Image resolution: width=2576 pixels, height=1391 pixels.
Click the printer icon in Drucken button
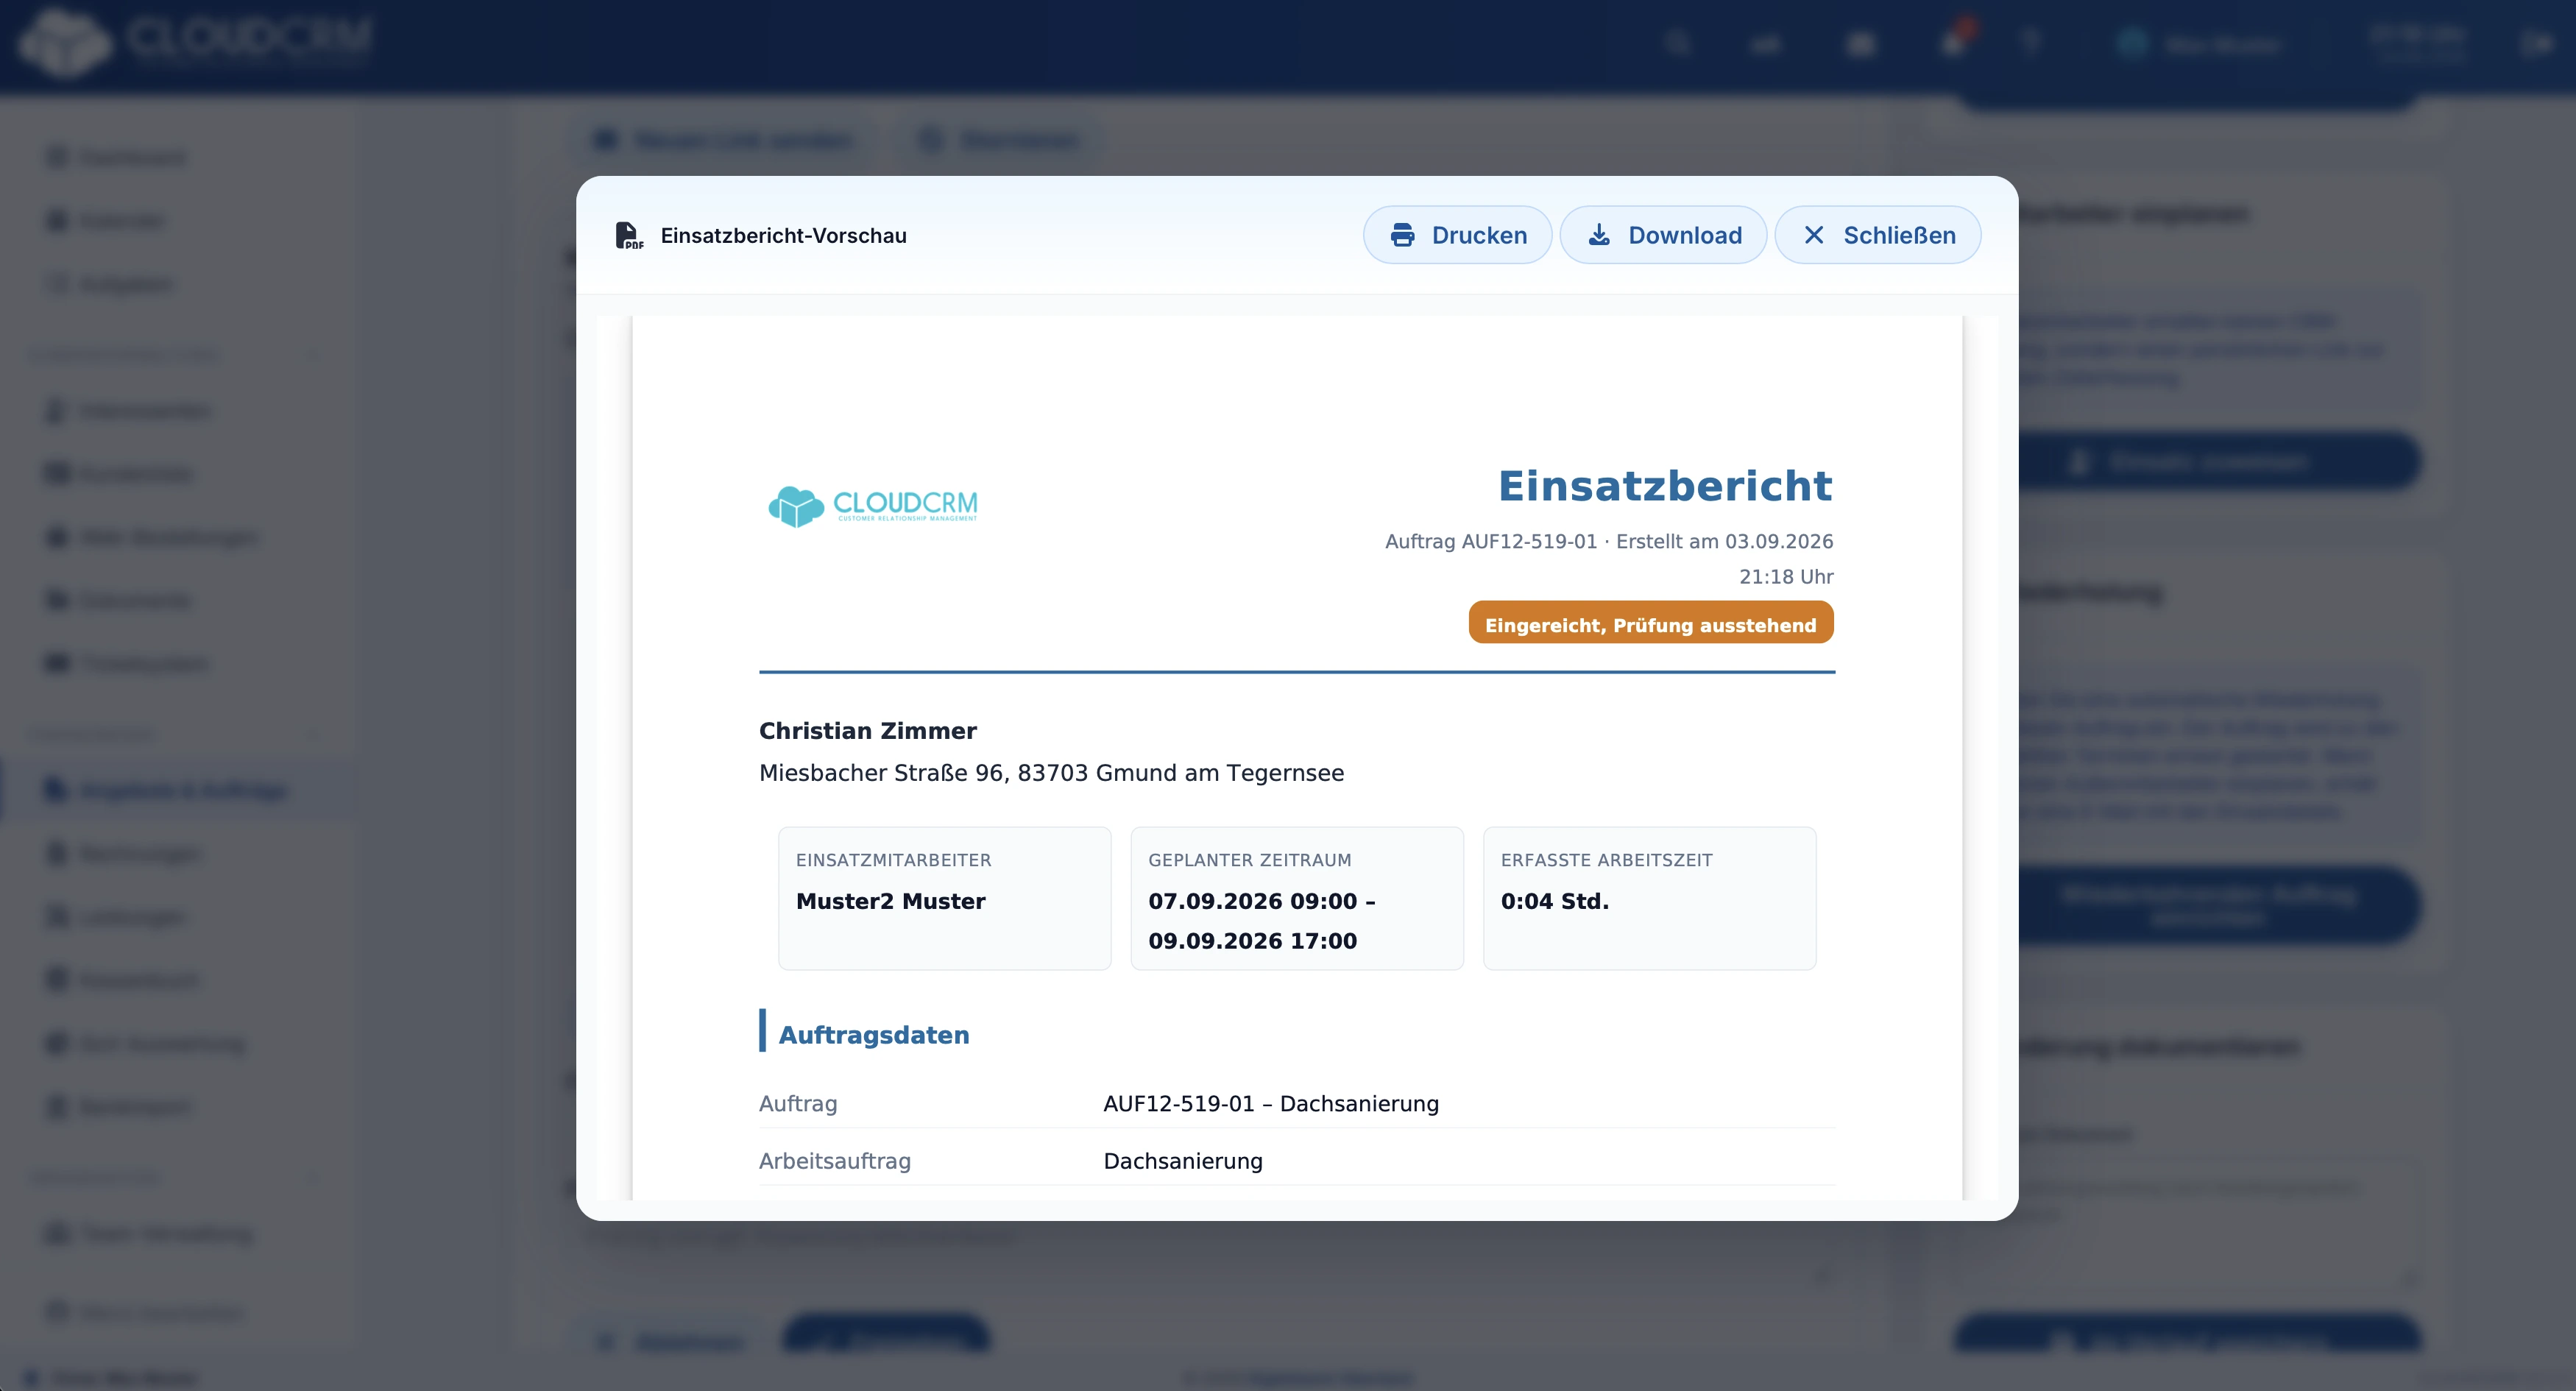point(1402,235)
